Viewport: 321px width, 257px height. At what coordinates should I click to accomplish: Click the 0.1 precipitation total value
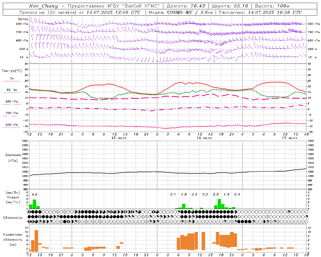(x=173, y=194)
